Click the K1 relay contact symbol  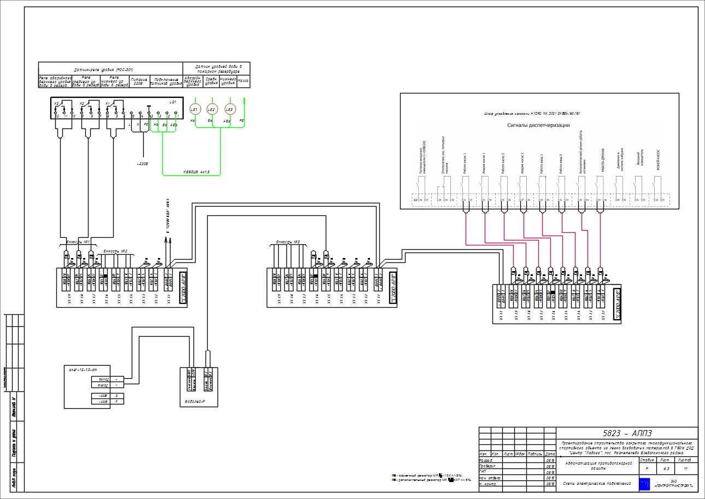(113, 104)
